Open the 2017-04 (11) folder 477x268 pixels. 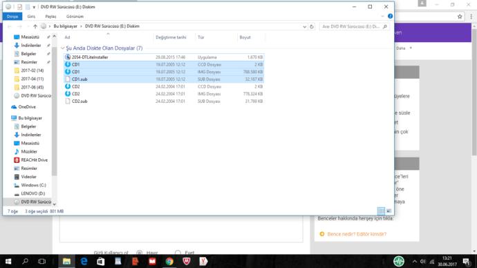point(32,79)
